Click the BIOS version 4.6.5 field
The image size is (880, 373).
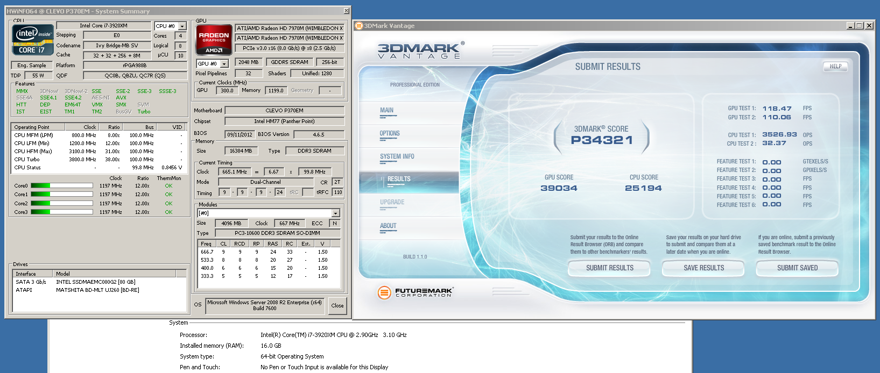(x=319, y=134)
